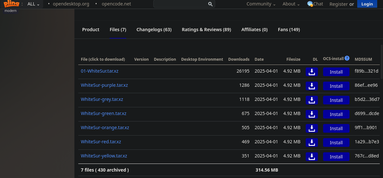Download the 01-WhiteSur.tar.xz file link
The width and height of the screenshot is (383, 178).
click(x=100, y=71)
